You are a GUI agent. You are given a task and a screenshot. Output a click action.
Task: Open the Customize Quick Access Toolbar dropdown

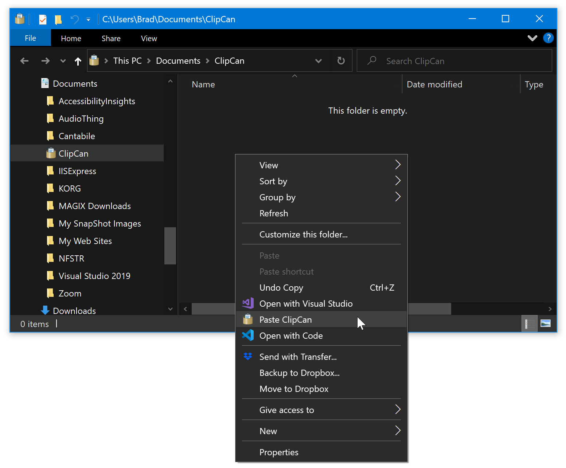point(88,20)
